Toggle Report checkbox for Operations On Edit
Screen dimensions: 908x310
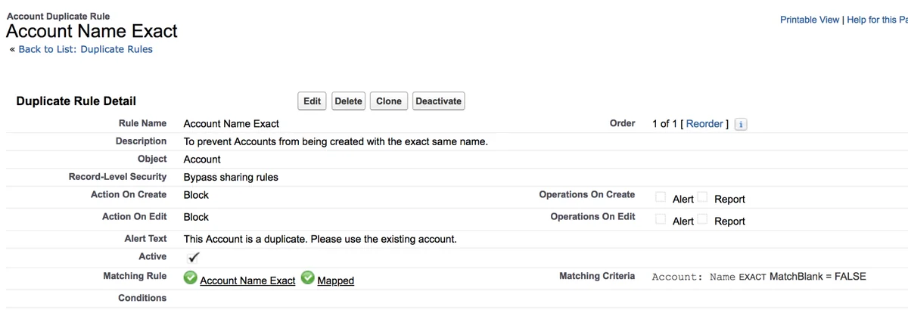pyautogui.click(x=702, y=219)
